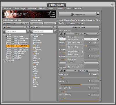Viewport: 116px width, 105px height.
Task: Reload the bump V5BreeLimbsB.jpg texture
Action: pos(61,71)
